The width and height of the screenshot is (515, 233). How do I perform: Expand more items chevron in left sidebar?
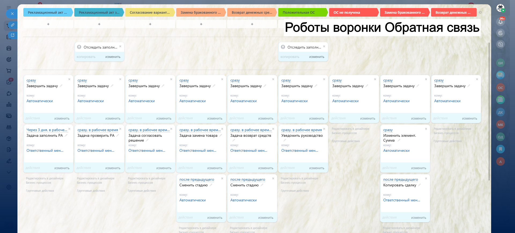(9, 172)
